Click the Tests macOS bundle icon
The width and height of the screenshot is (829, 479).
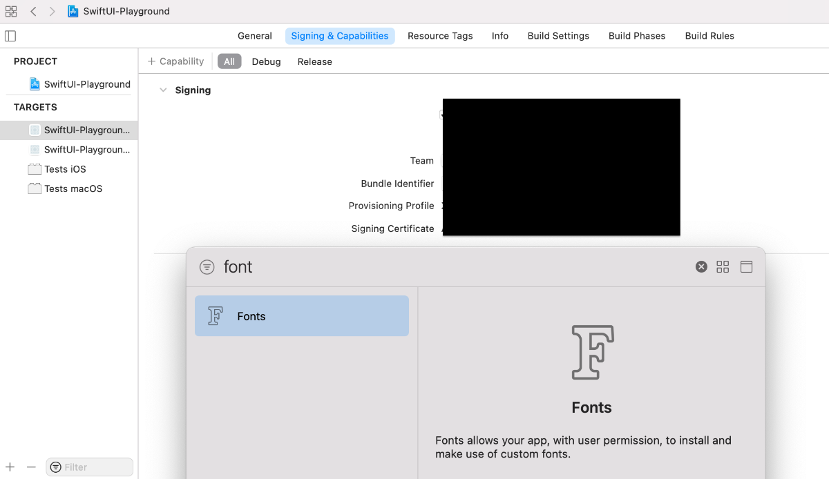pos(35,188)
